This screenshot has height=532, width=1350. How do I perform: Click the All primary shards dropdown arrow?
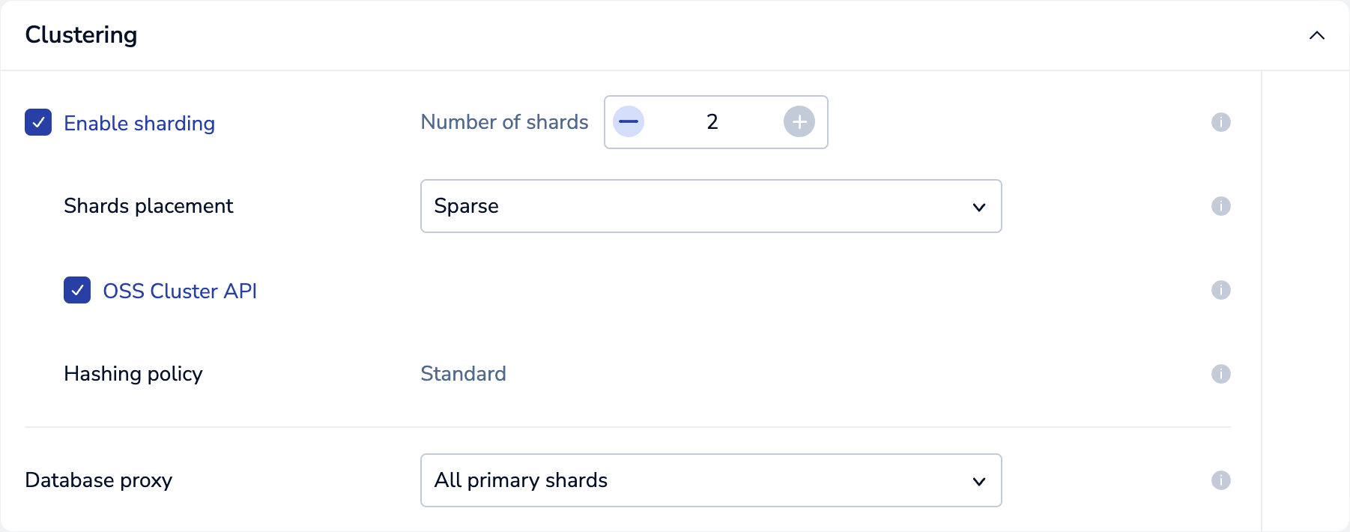coord(978,481)
